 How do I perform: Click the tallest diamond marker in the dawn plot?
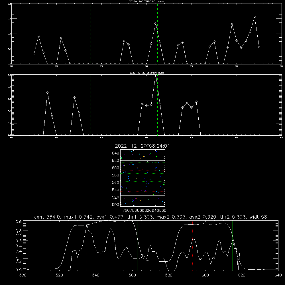[255, 17]
